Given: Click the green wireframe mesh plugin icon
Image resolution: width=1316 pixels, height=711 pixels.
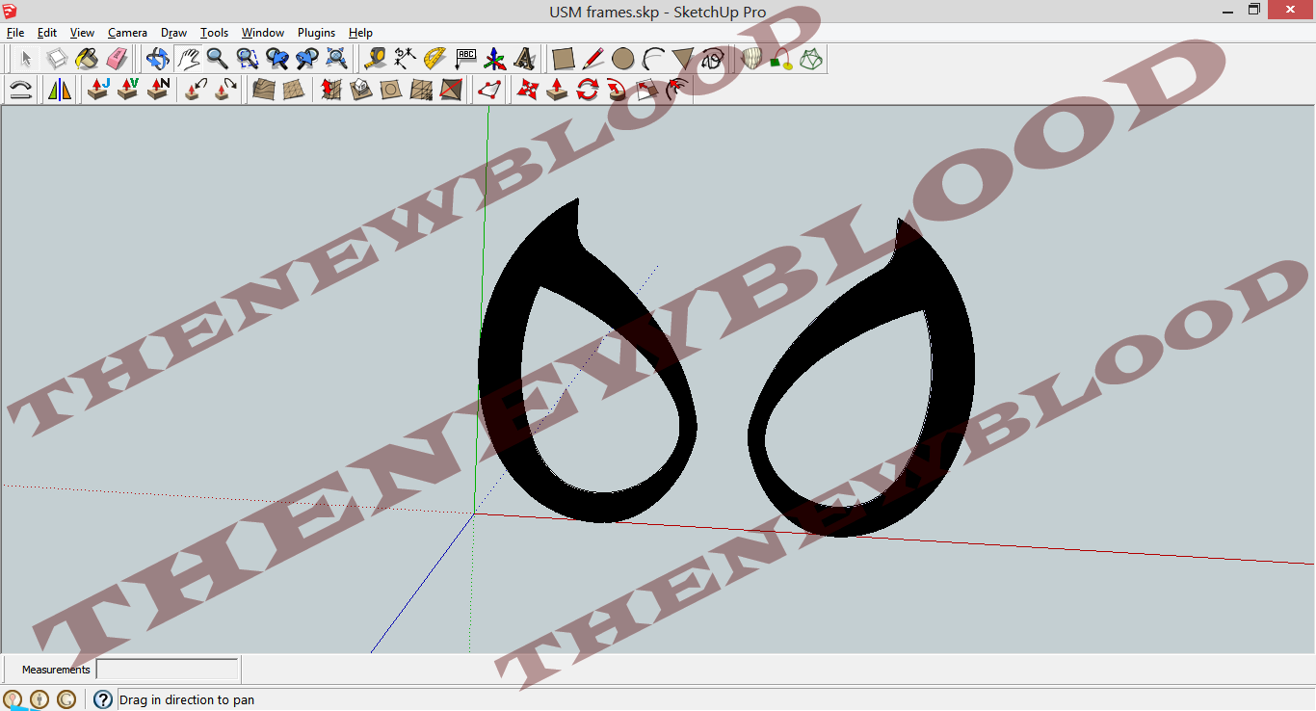Looking at the screenshot, I should coord(811,59).
